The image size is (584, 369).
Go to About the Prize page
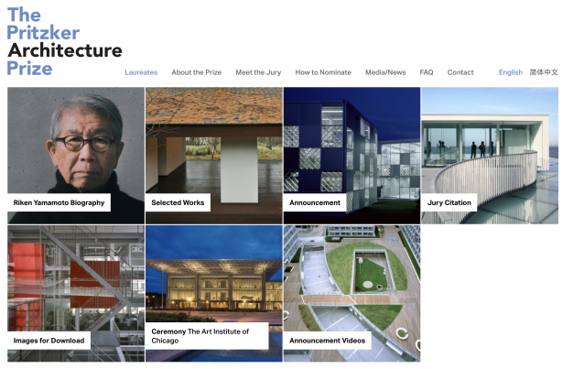pos(196,72)
